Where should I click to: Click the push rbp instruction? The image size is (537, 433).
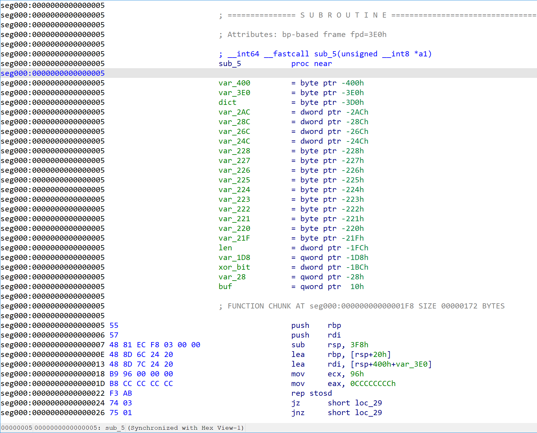click(x=316, y=325)
